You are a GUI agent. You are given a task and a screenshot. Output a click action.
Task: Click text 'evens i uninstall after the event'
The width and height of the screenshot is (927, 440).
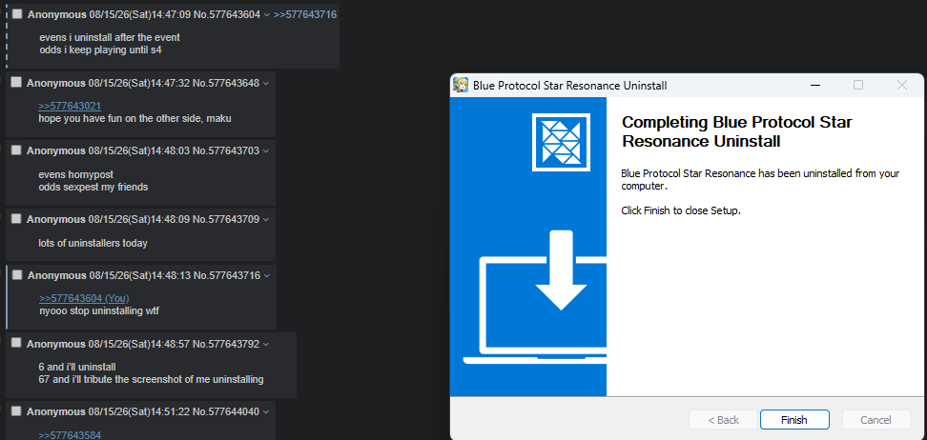[x=110, y=37]
